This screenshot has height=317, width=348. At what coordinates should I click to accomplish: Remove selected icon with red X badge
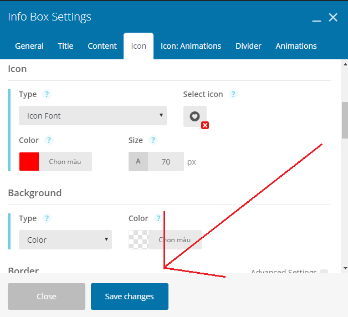tap(205, 126)
